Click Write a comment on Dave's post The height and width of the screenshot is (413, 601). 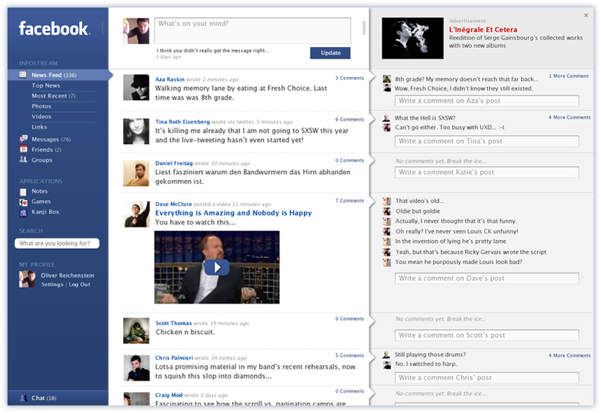[487, 278]
